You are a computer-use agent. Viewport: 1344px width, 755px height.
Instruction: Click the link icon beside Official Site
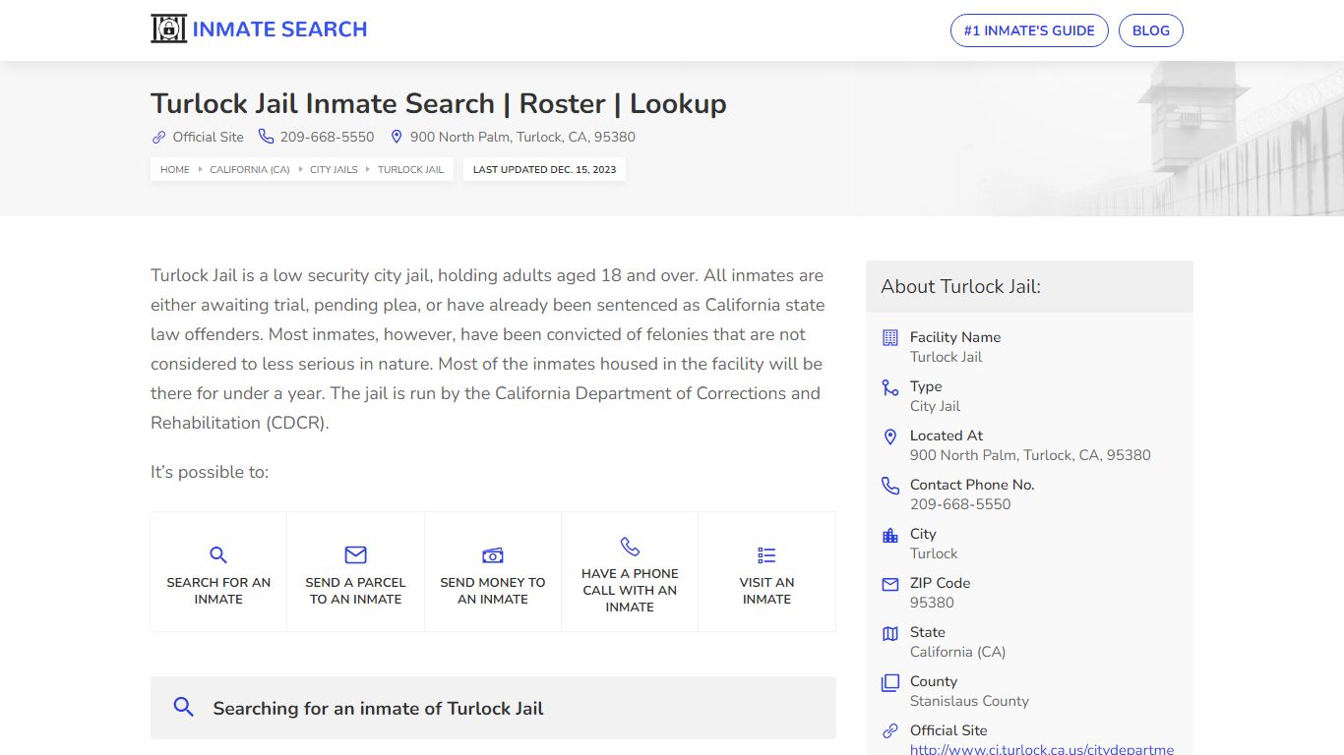[x=158, y=137]
